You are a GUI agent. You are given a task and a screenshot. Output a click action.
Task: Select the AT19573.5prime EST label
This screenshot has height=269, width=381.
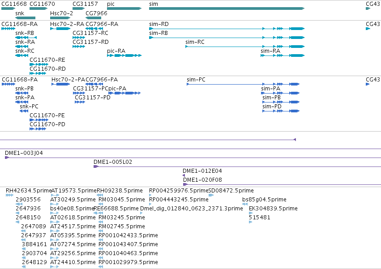[x=74, y=191]
